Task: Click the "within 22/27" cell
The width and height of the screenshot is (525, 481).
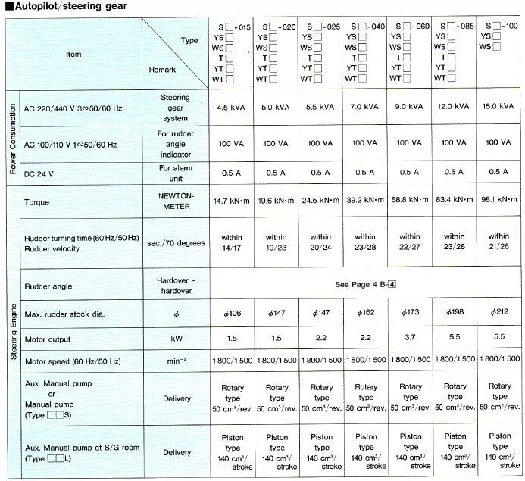Action: 410,242
